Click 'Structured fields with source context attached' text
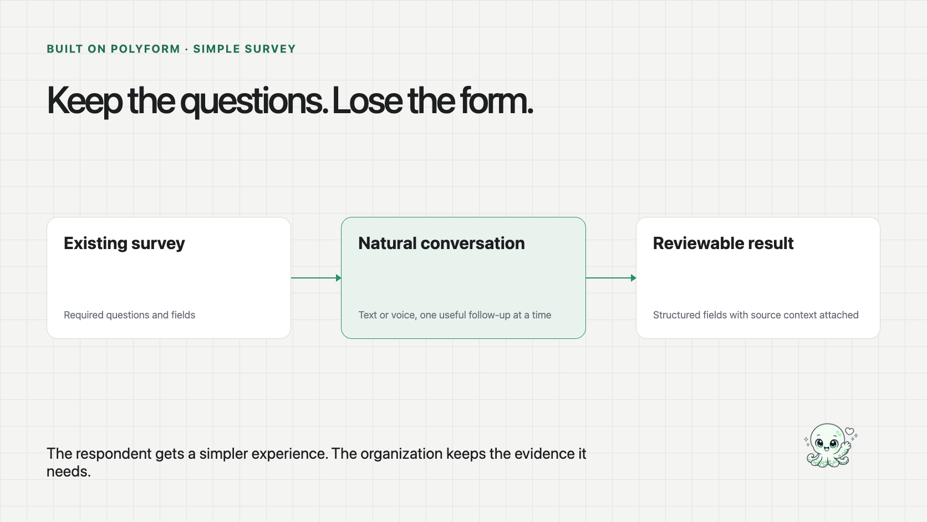Image resolution: width=927 pixels, height=522 pixels. (x=756, y=315)
